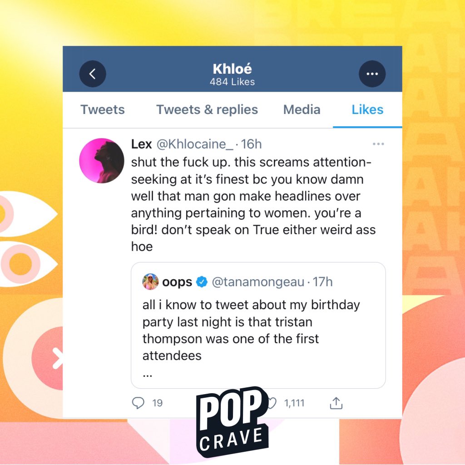Click the reply speech bubble icon
Viewport: 465px width, 465px height.
point(138,403)
